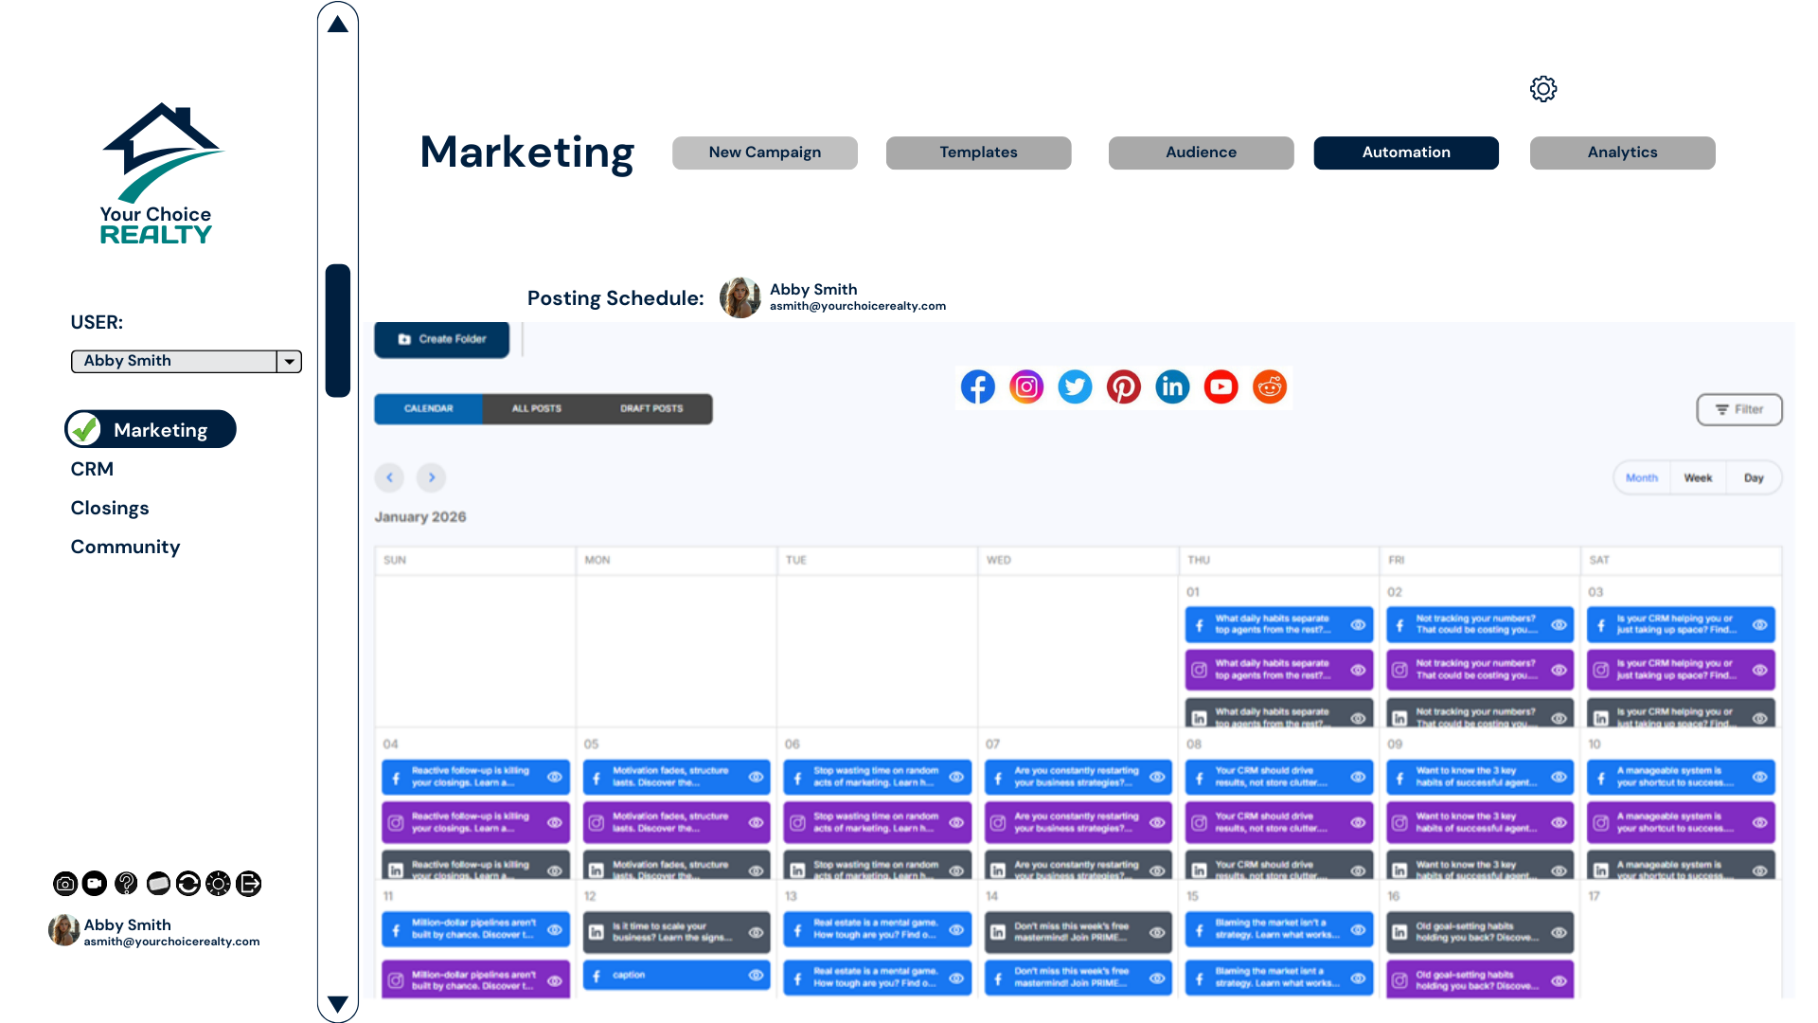Image resolution: width=1818 pixels, height=1023 pixels.
Task: Open Marketing in the sidebar
Action: pyautogui.click(x=151, y=429)
